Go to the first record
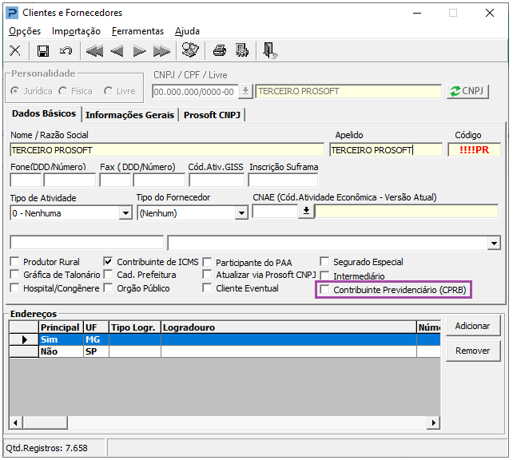 94,51
